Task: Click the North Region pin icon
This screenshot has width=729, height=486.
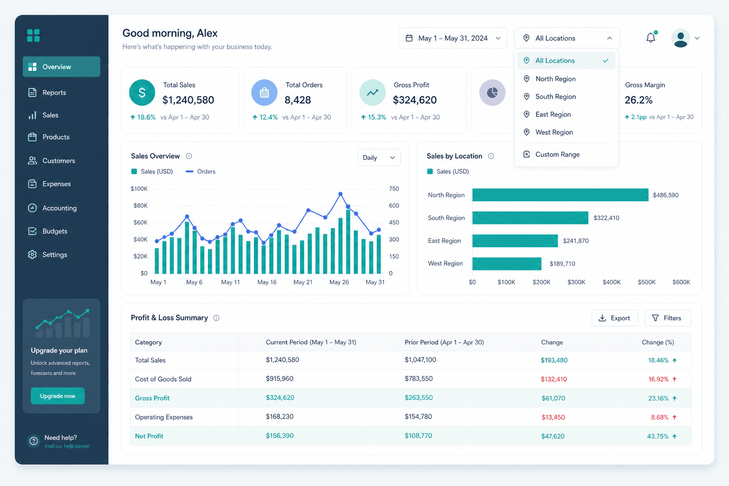Action: (x=526, y=79)
